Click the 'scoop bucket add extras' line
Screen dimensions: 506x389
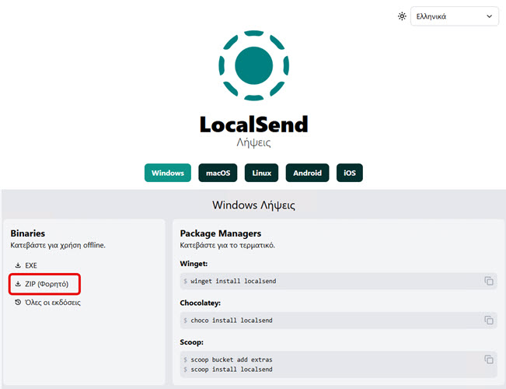click(x=232, y=359)
